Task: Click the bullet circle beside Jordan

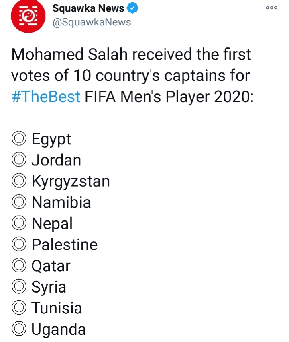Action: pyautogui.click(x=19, y=160)
